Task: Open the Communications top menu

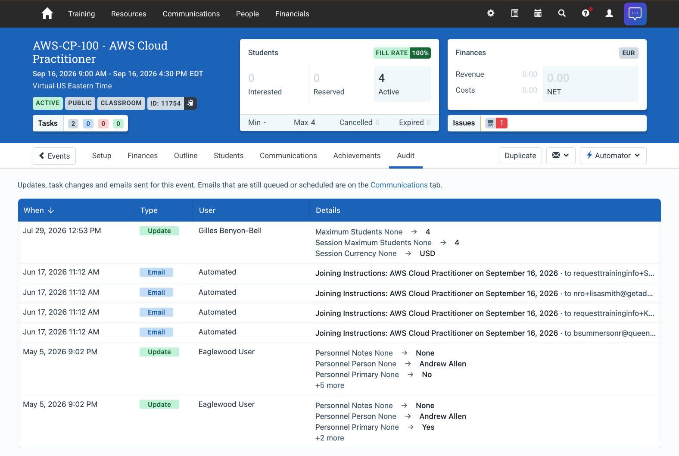Action: [x=191, y=14]
